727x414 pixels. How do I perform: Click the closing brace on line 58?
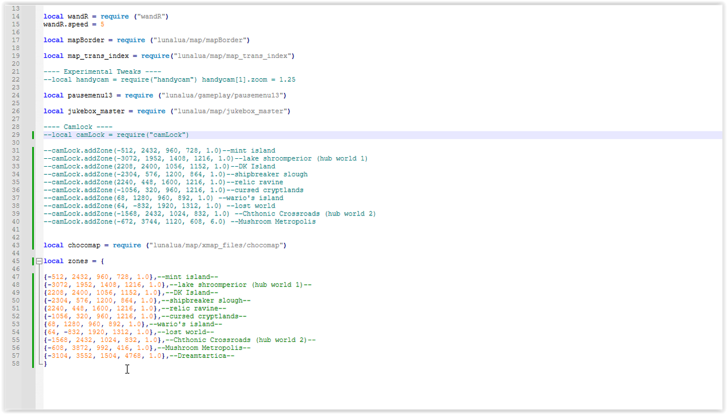tap(45, 364)
